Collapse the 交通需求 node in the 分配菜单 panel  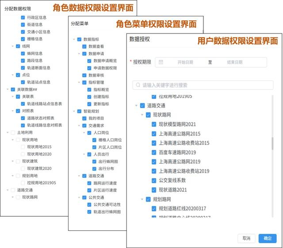coord(79,125)
